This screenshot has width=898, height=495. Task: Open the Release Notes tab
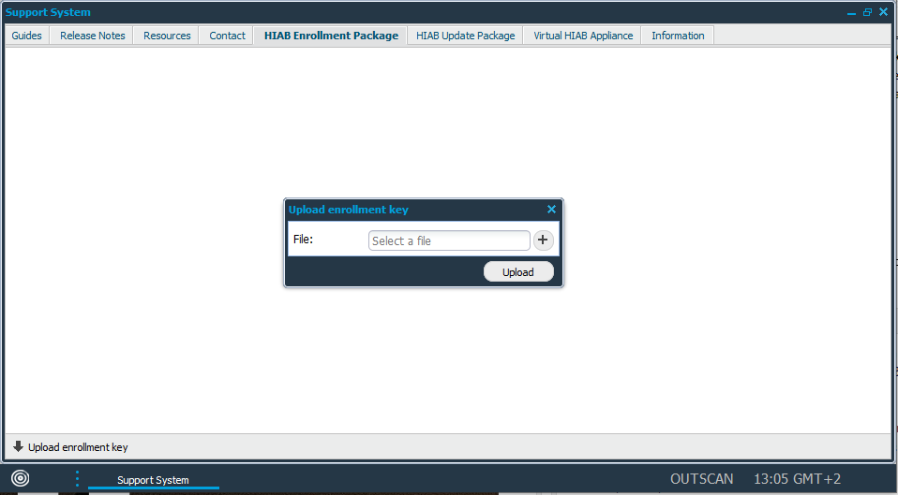92,36
